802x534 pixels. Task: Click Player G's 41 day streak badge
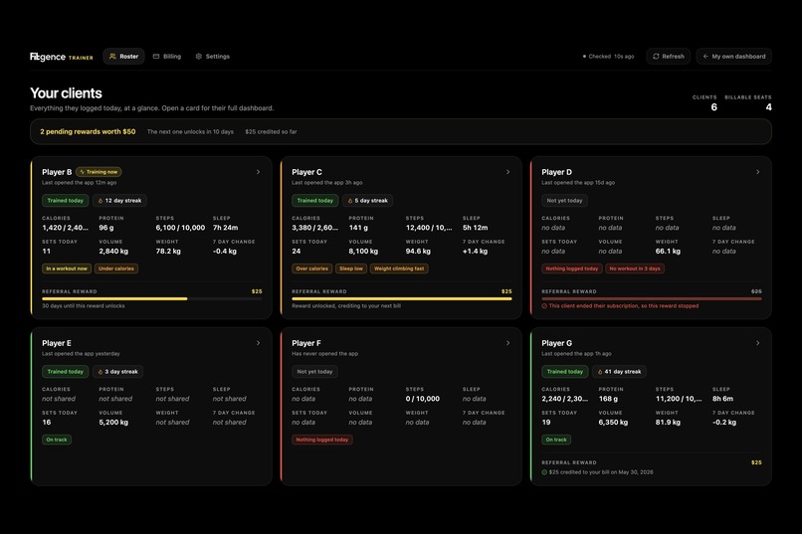pos(619,372)
